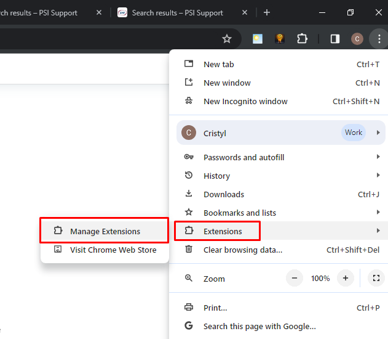Click the Google G icon
Viewport: 388px width, 339px height.
pos(189,325)
